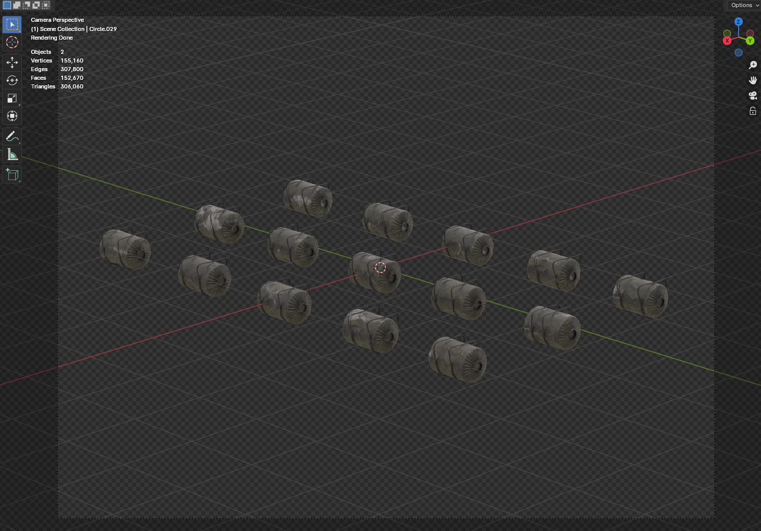The image size is (761, 531).
Task: Activate the 3D Cursor tool
Action: click(12, 42)
